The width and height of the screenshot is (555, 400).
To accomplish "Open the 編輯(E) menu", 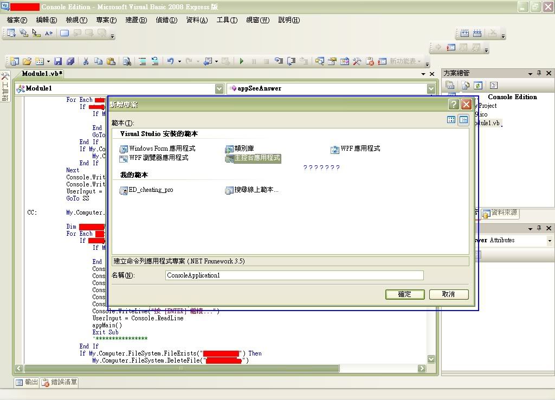I will pyautogui.click(x=47, y=20).
